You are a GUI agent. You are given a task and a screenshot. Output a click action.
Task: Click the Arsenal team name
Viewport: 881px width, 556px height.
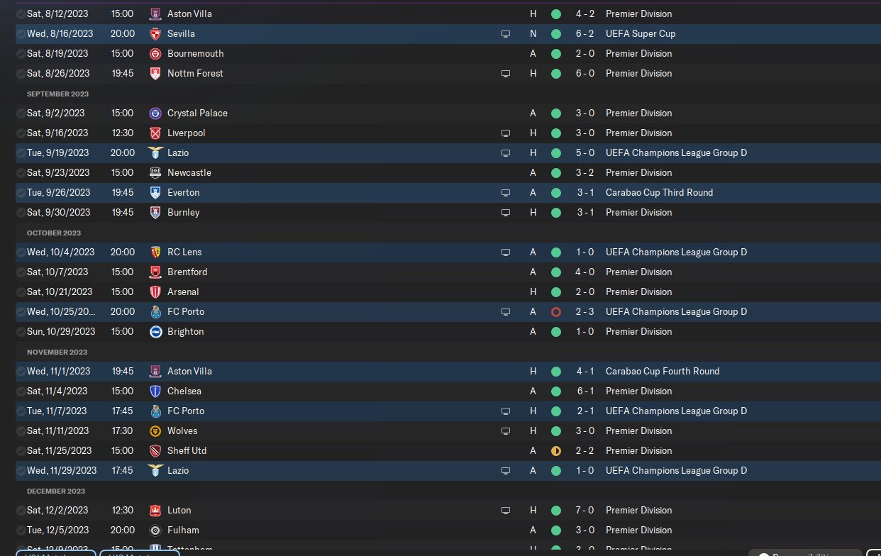[183, 291]
